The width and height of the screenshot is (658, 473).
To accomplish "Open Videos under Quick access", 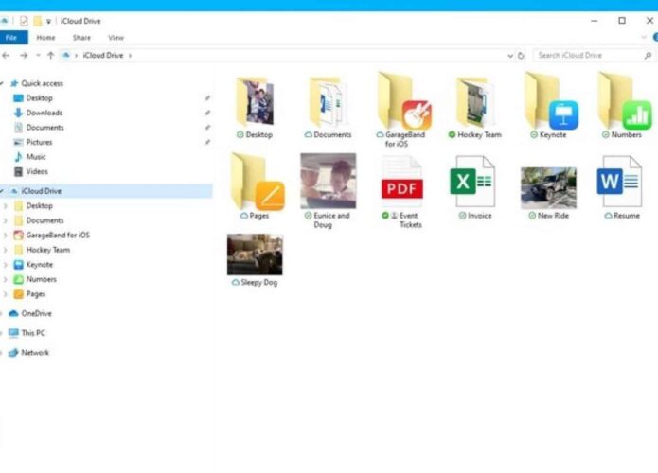I will tap(37, 171).
